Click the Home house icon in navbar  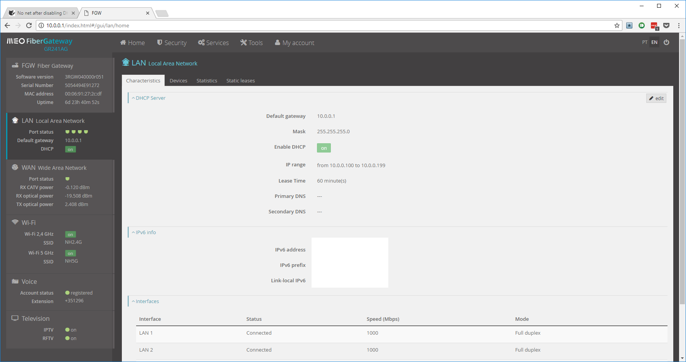(123, 42)
